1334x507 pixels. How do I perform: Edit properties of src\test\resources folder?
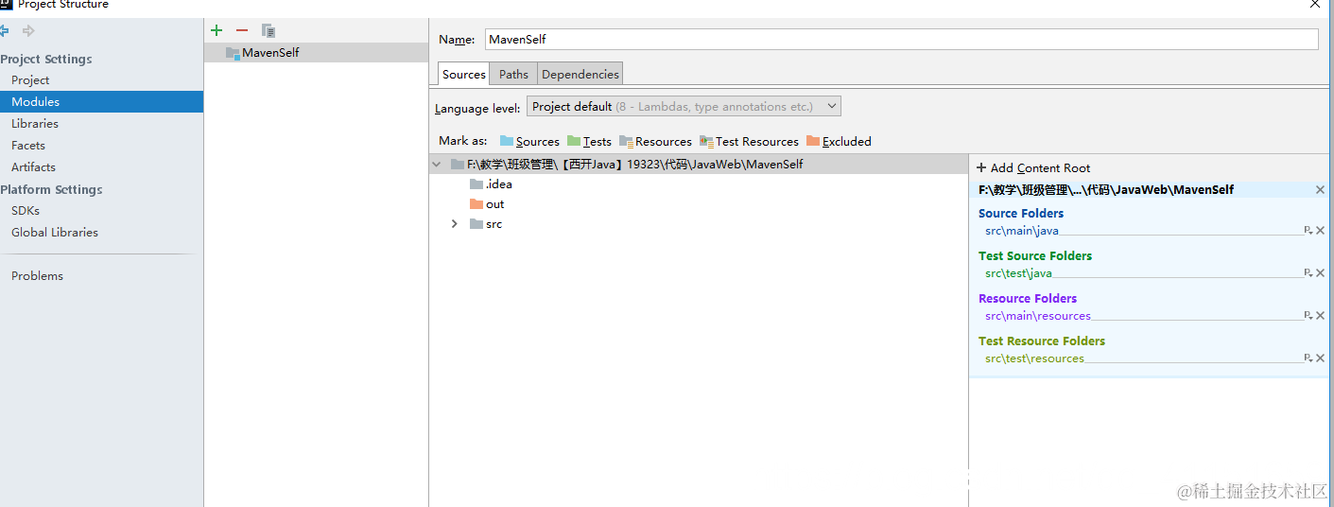(1308, 358)
